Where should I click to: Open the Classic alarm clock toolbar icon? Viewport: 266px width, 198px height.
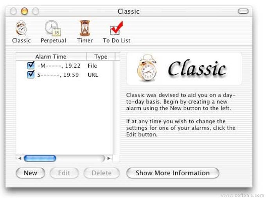point(21,31)
